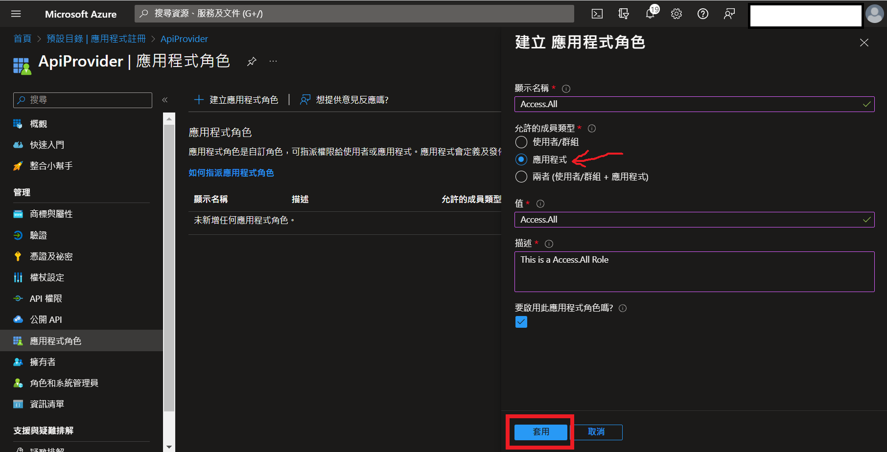Go to ApiProvider breadcrumb
887x452 pixels.
[x=184, y=39]
